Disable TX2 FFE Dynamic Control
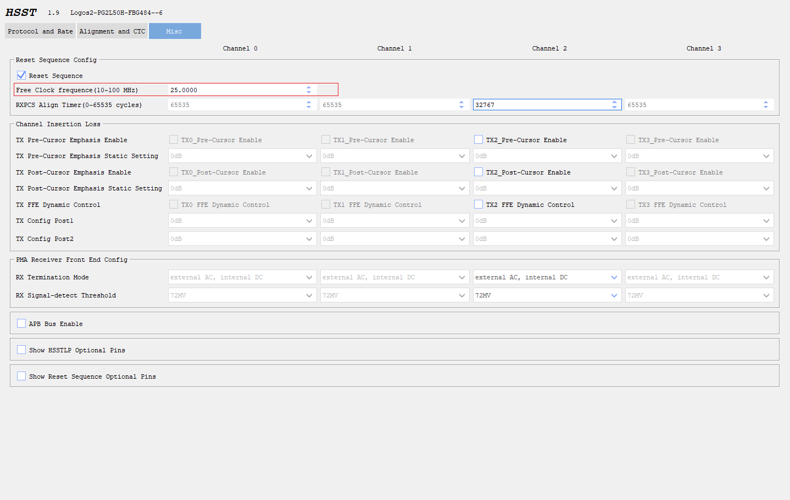790x500 pixels. 478,204
